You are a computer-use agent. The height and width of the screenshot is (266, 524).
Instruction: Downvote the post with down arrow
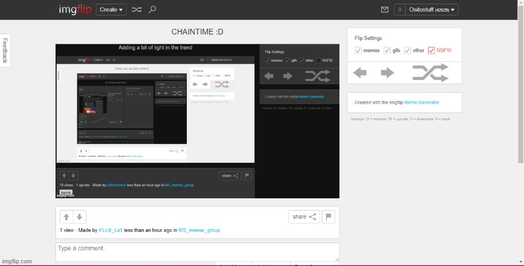[x=80, y=217]
